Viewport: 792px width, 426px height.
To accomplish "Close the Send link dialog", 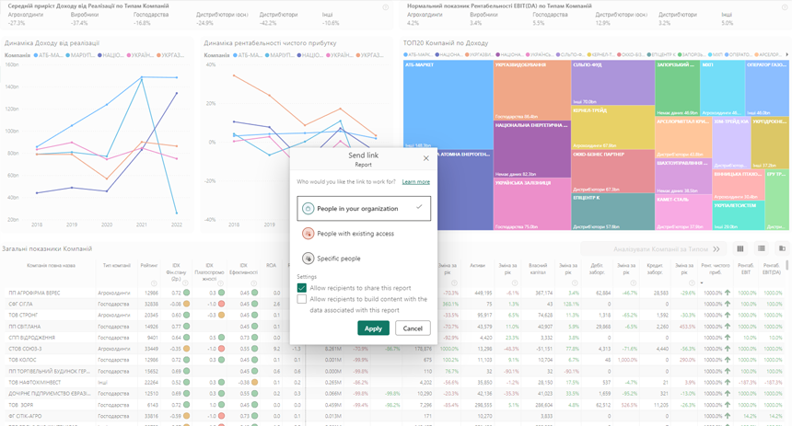I will coord(425,158).
